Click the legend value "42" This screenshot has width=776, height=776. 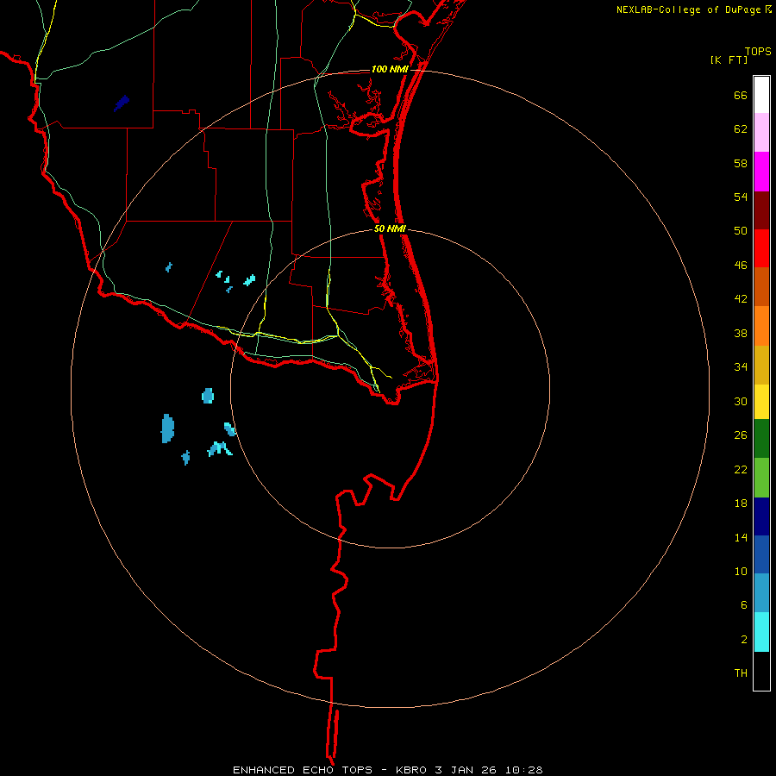(741, 299)
